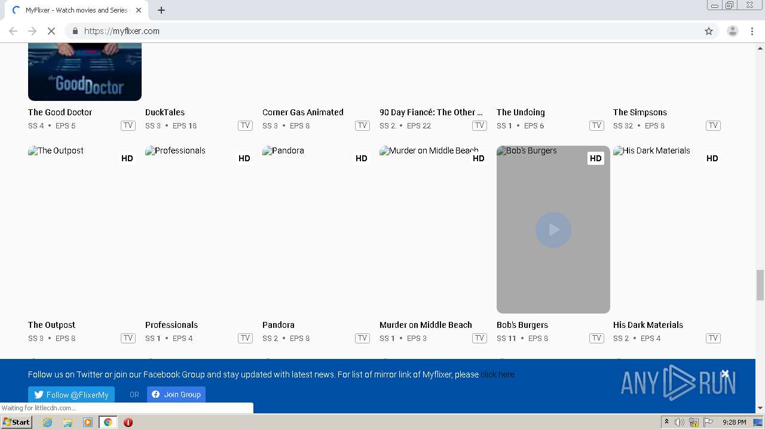The height and width of the screenshot is (430, 765).
Task: Open 90 Day Fiancé: The Other title
Action: (431, 112)
